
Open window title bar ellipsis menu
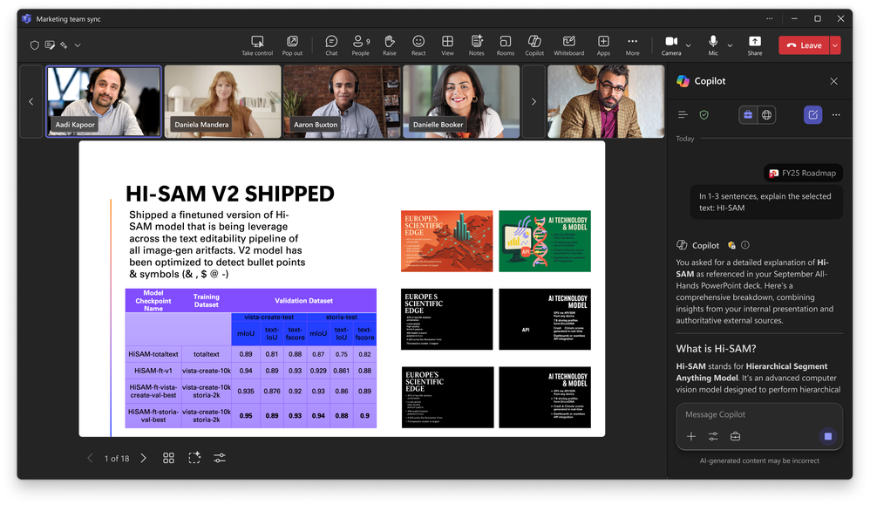[769, 18]
